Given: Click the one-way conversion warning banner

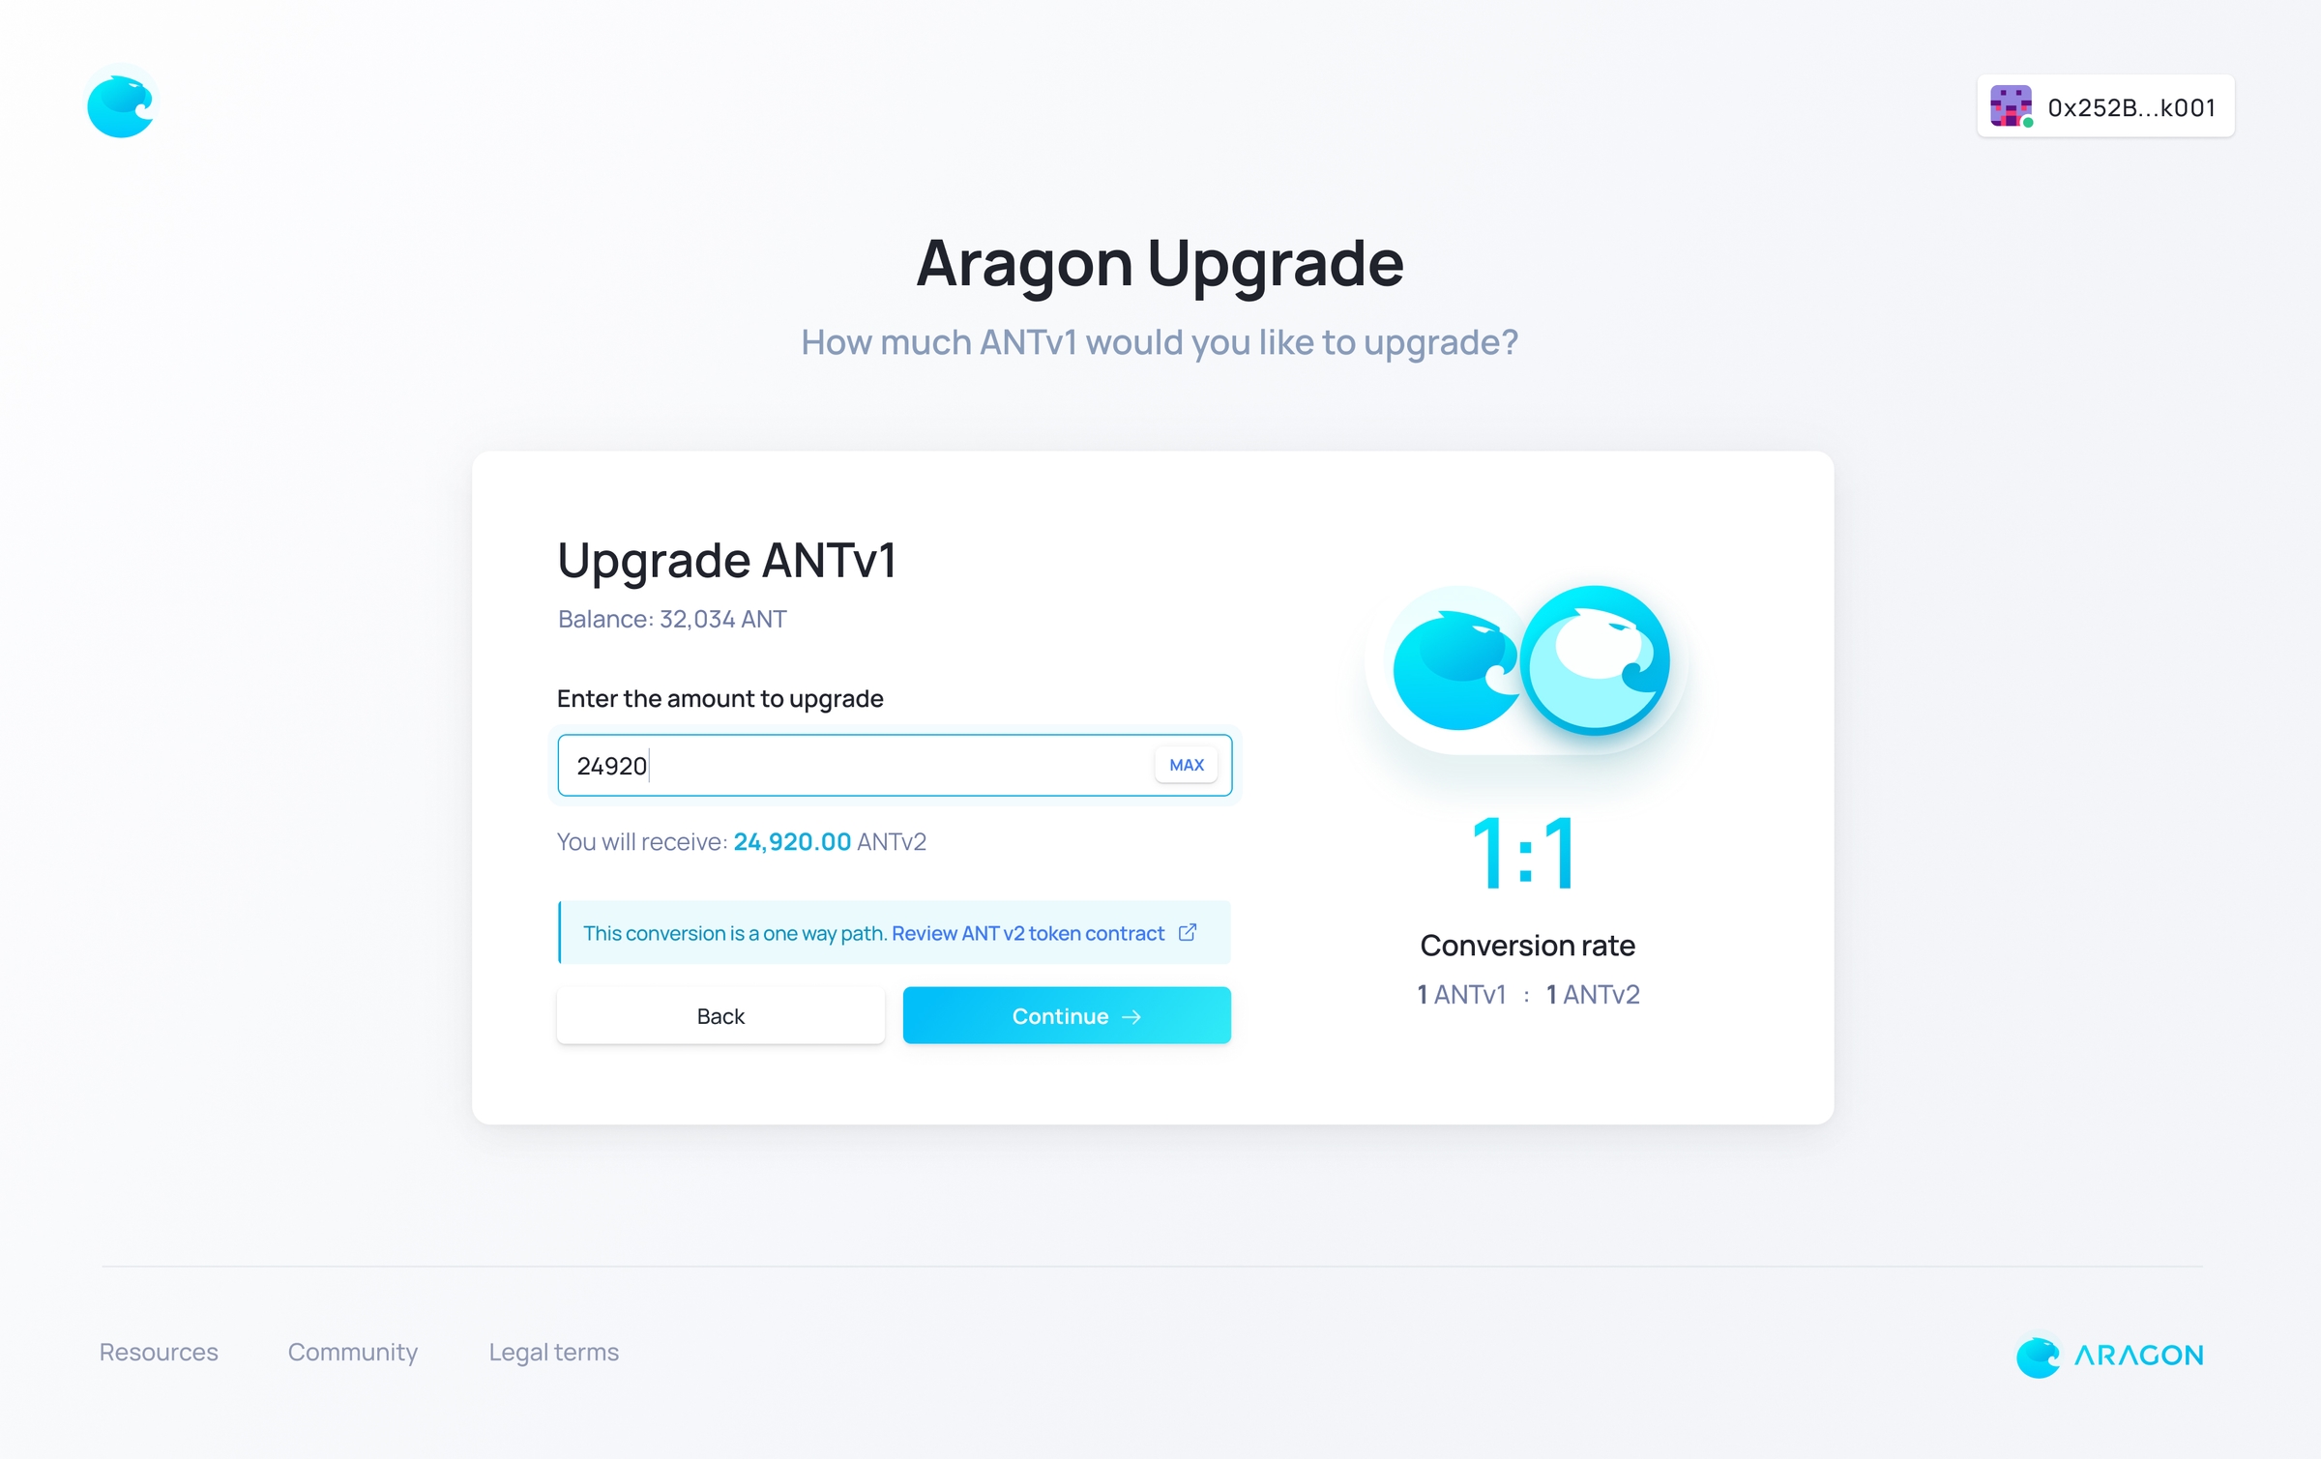Looking at the screenshot, I should [895, 931].
